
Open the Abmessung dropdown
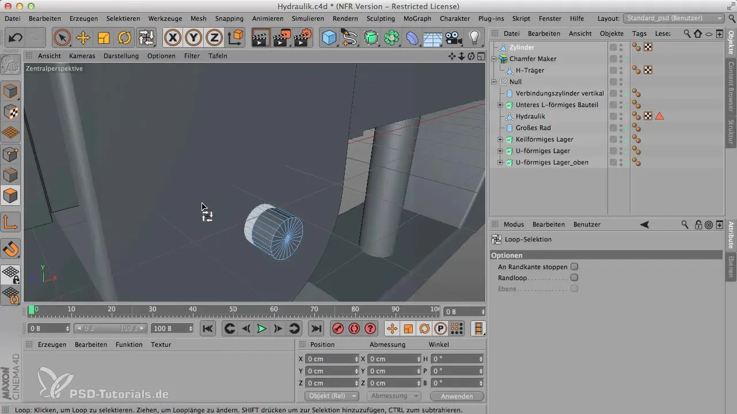[394, 396]
